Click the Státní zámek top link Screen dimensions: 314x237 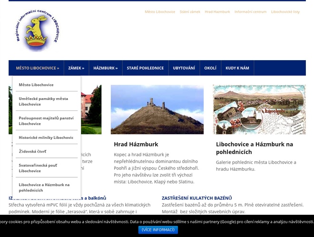pos(190,12)
